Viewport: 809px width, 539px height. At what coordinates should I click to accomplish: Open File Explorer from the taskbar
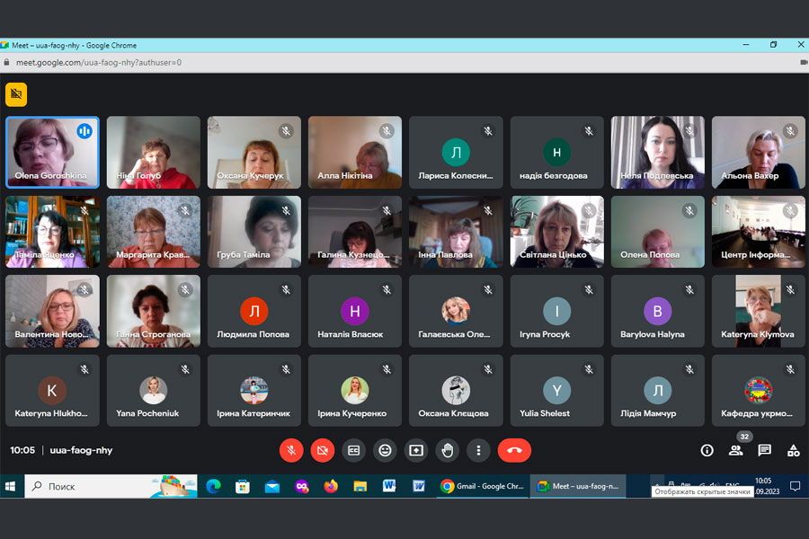[x=360, y=486]
